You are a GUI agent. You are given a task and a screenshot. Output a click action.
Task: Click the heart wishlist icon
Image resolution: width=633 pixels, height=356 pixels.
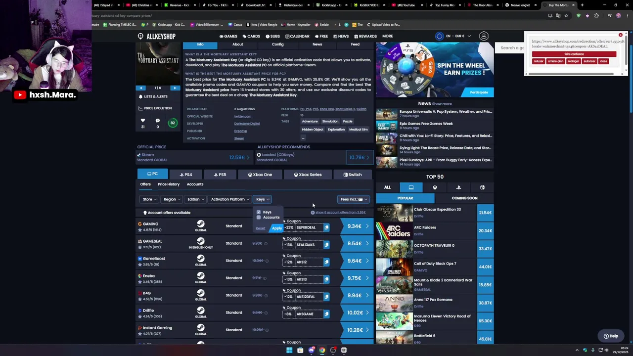pyautogui.click(x=143, y=120)
